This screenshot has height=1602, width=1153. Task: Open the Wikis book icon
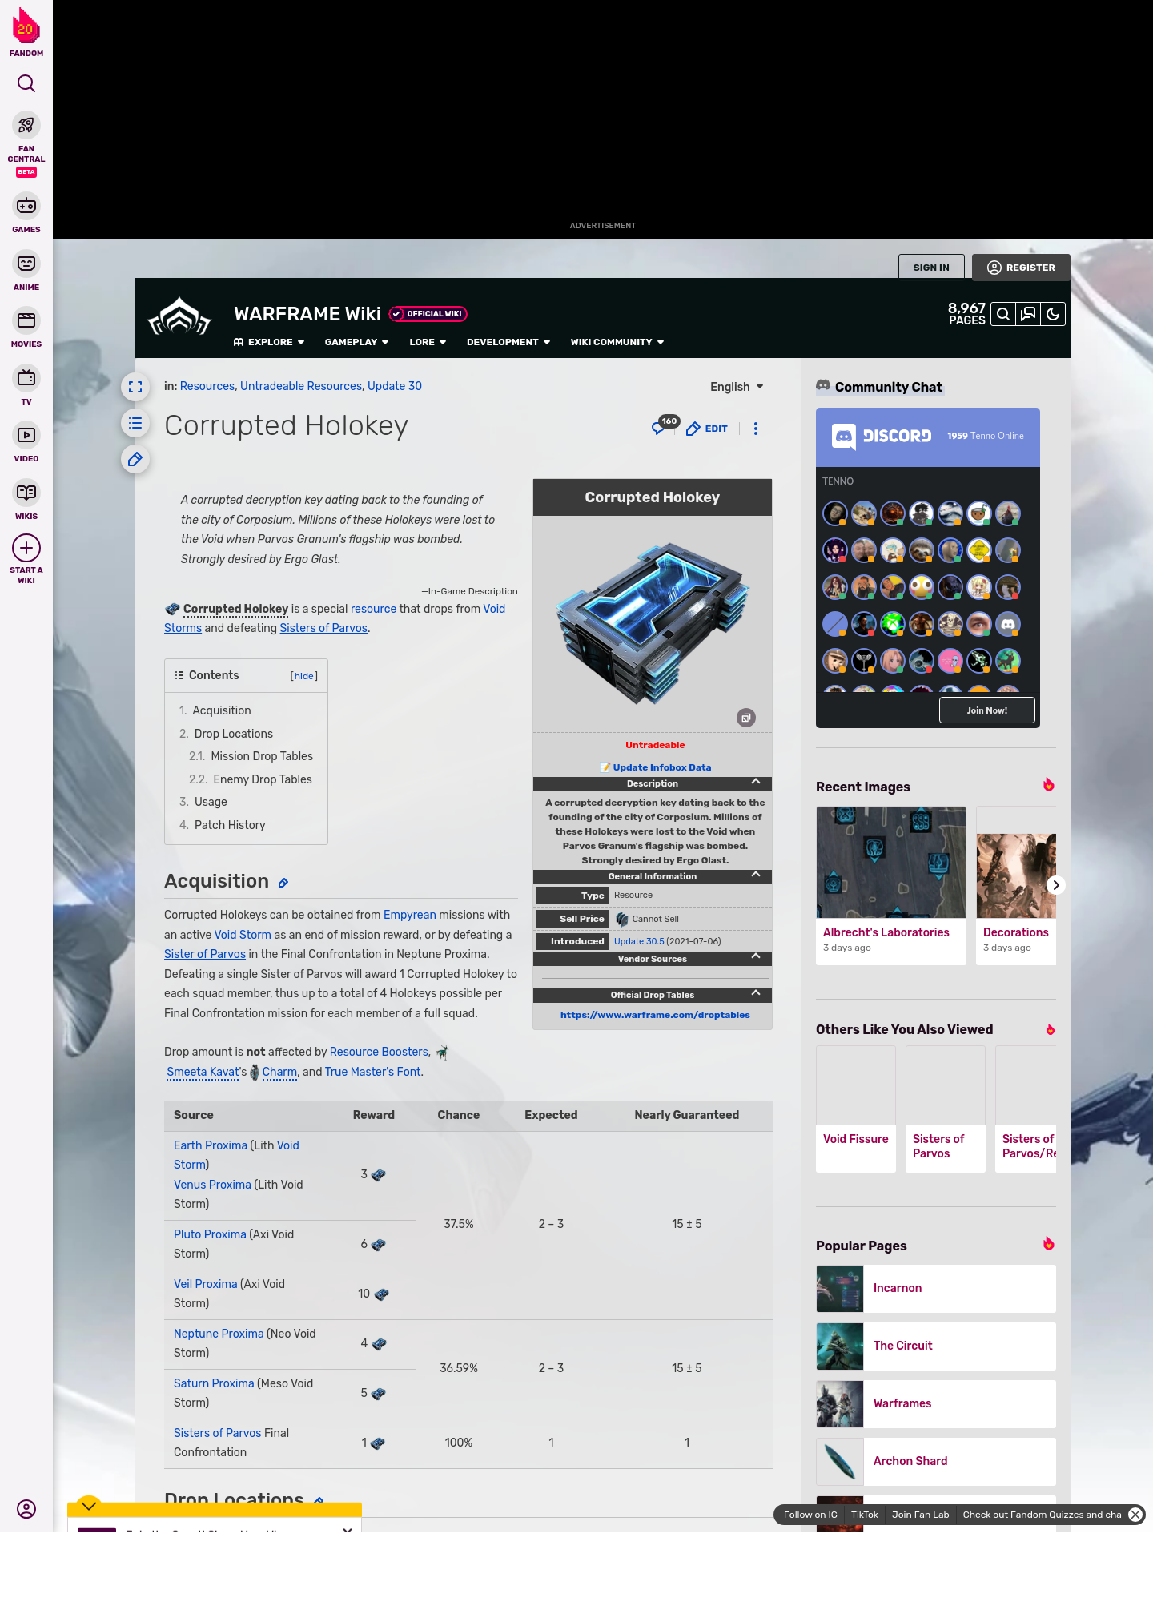click(x=26, y=492)
